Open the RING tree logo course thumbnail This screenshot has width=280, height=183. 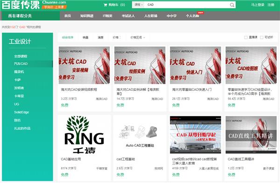(84, 135)
